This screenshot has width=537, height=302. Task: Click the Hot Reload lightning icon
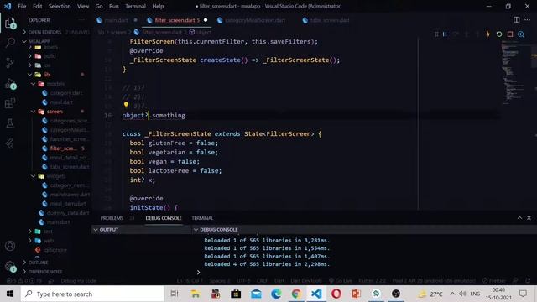488,34
